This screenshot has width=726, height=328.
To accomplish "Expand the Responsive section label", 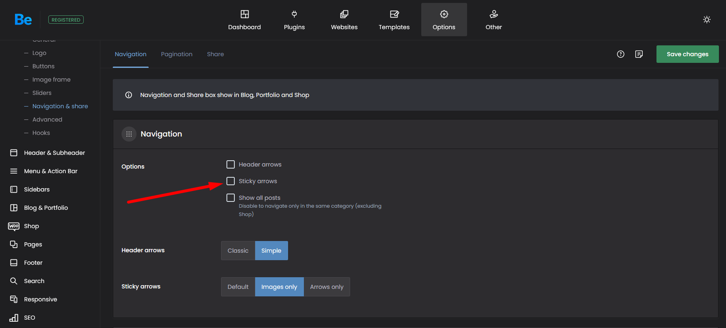I will (x=41, y=299).
